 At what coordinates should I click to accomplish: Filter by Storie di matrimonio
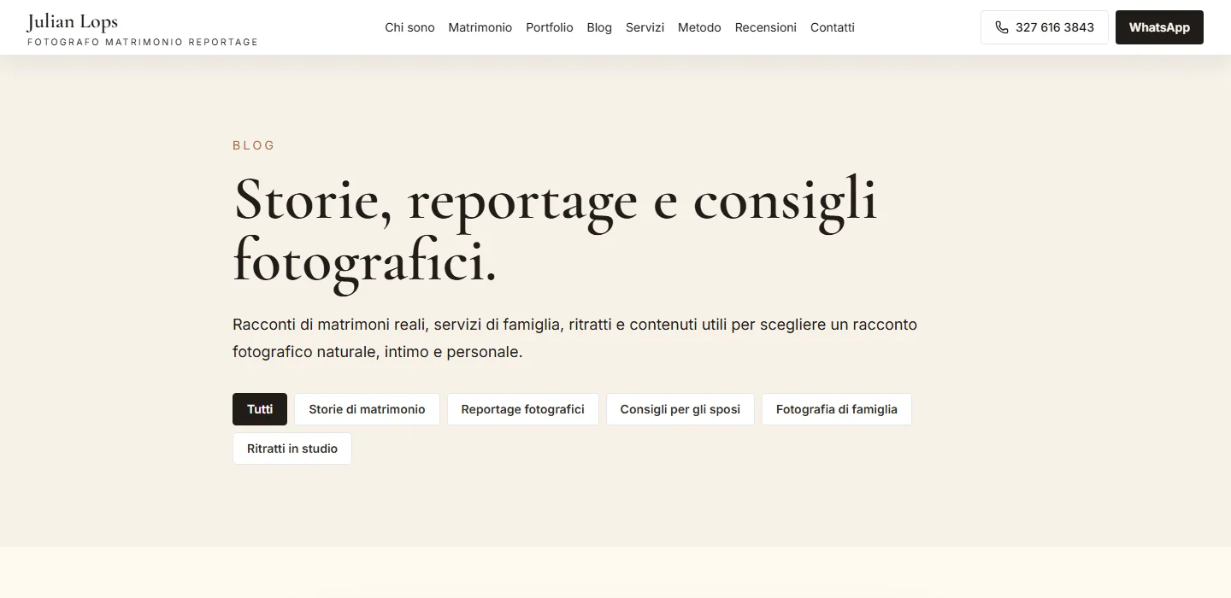367,409
